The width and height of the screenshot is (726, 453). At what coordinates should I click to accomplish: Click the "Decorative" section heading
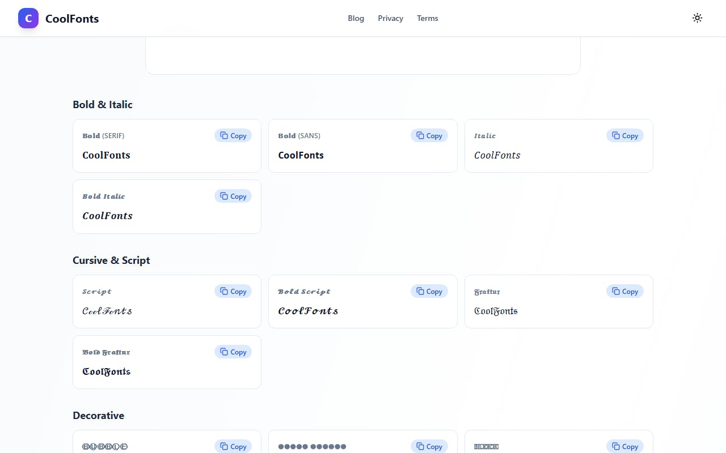tap(98, 416)
